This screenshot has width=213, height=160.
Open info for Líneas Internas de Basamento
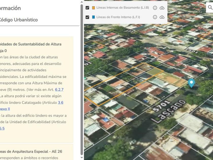(x=155, y=8)
